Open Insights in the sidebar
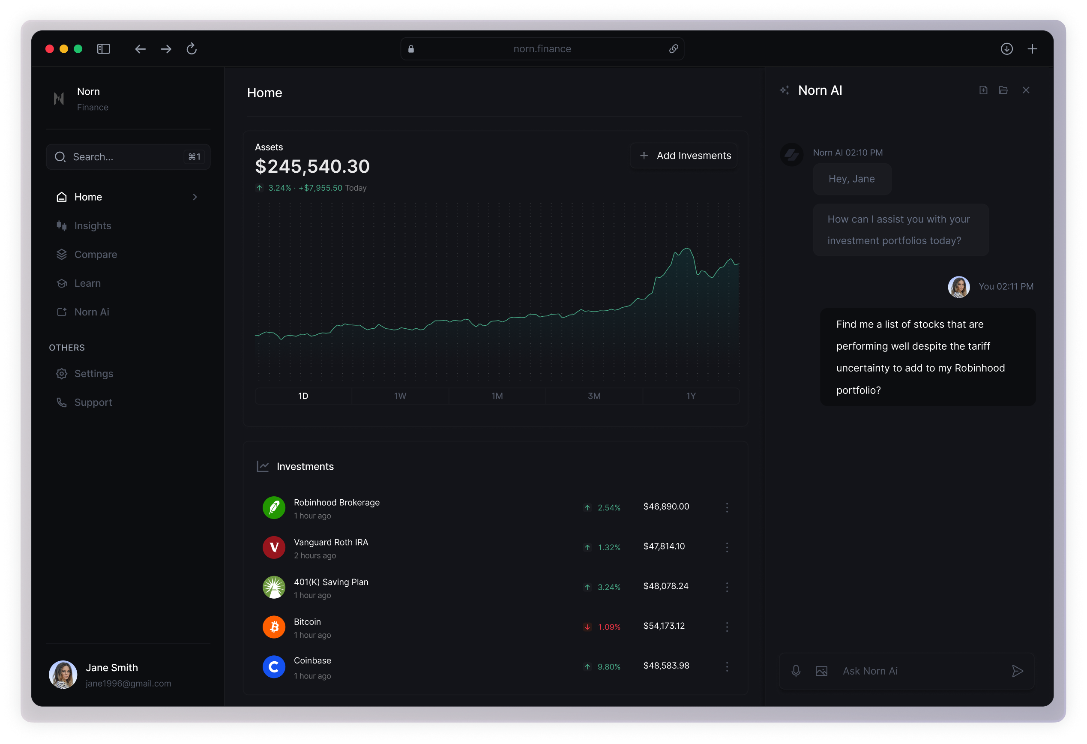1087x744 pixels. (93, 225)
